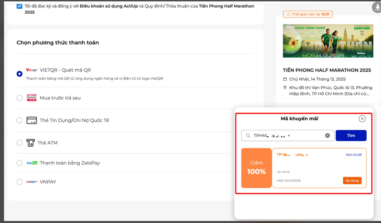Uncheck the terms agreement checkbox
Viewport: 381px width, 223px height.
(20, 6)
